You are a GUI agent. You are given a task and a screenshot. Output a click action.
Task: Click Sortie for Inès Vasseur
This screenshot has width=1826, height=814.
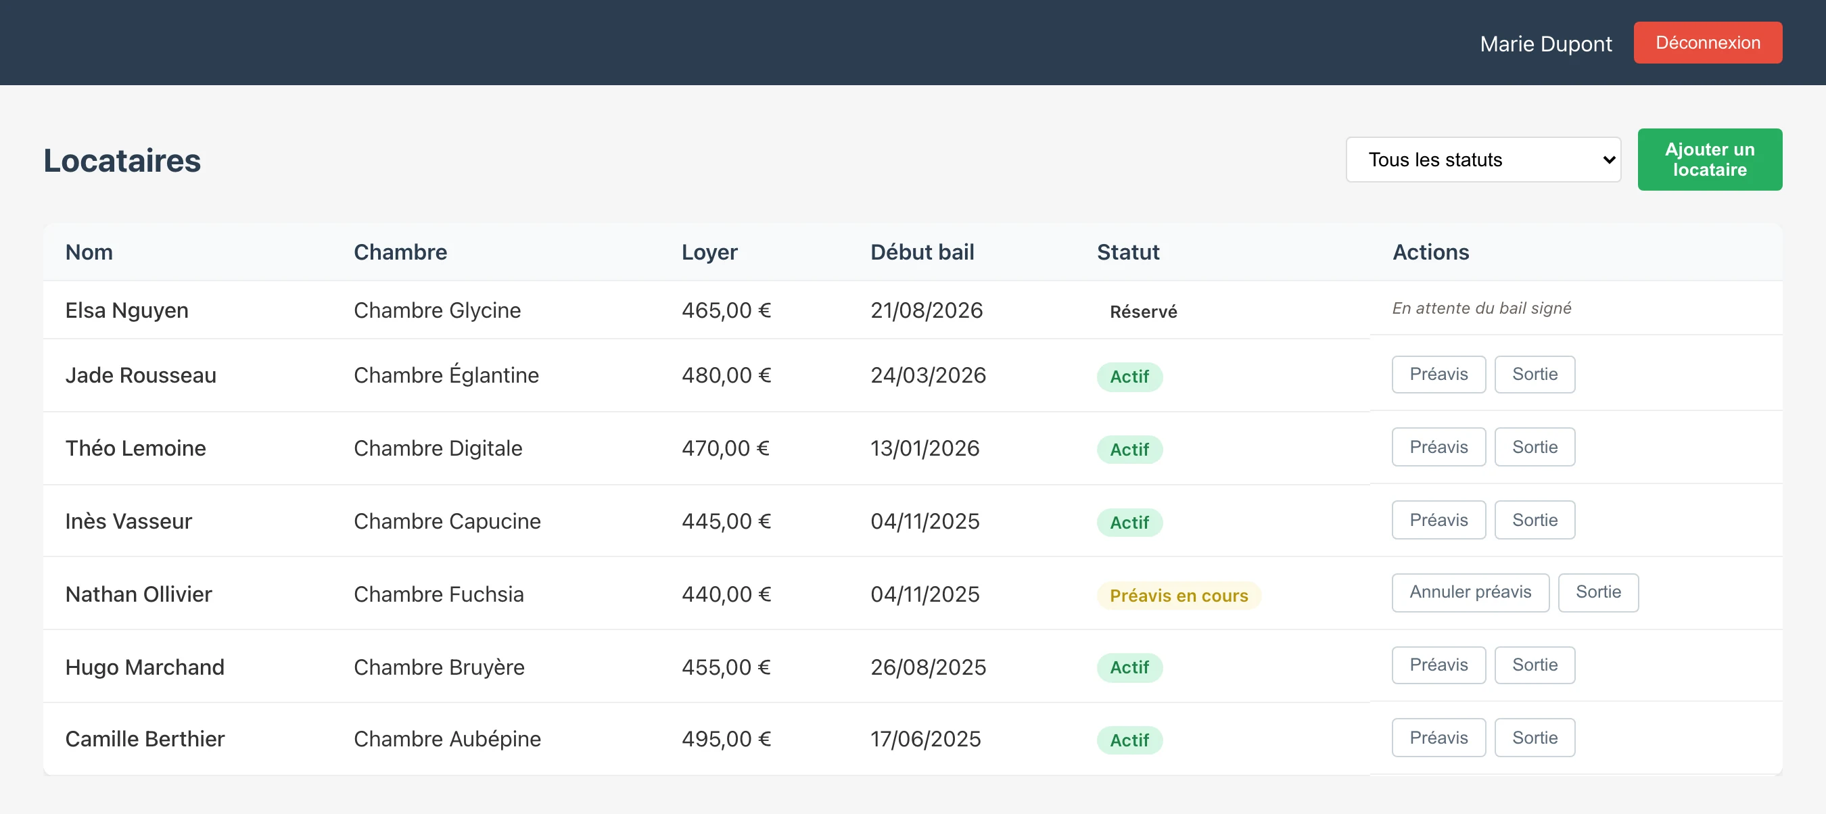(x=1535, y=520)
